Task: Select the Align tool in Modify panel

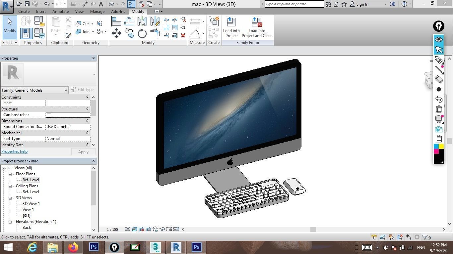Action: click(x=116, y=21)
